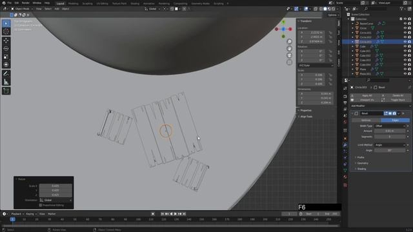Screen dimensions: 413x232
Task: Expand the Profile subpanel
Action: 360,157
